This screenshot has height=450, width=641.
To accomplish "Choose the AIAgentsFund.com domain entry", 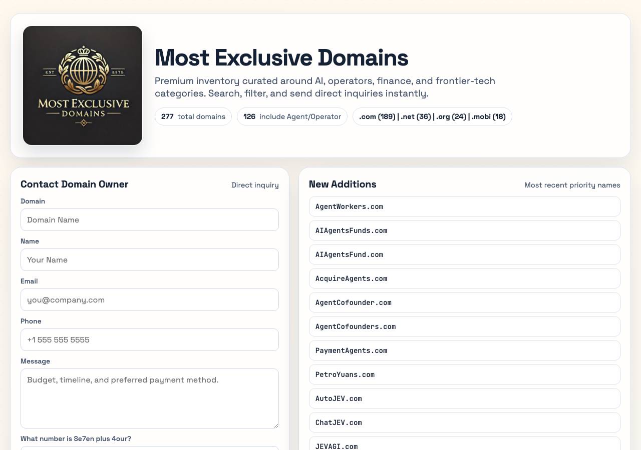I will coord(465,254).
